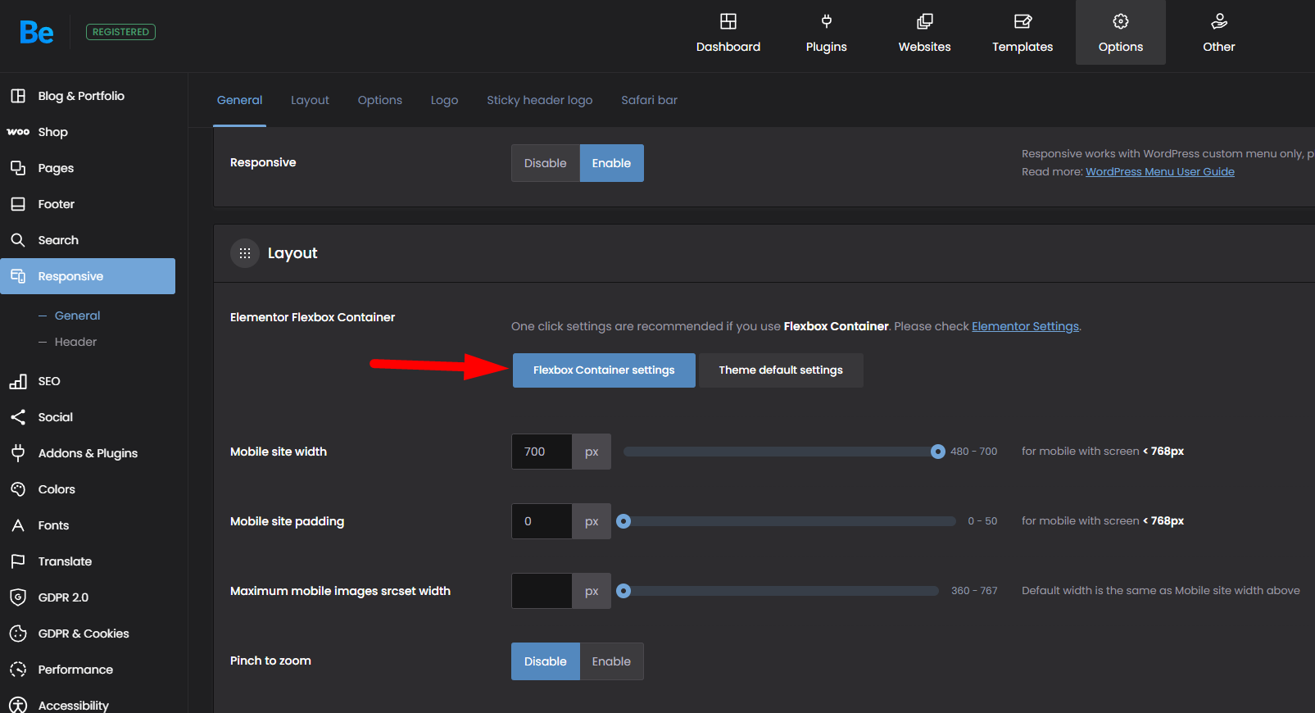The width and height of the screenshot is (1315, 713).
Task: Click the srcset width slider handle
Action: point(623,591)
